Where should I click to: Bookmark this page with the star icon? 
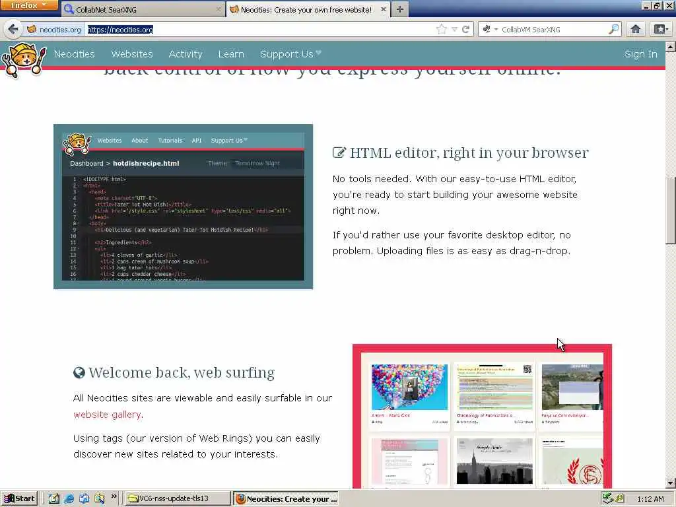(x=441, y=29)
